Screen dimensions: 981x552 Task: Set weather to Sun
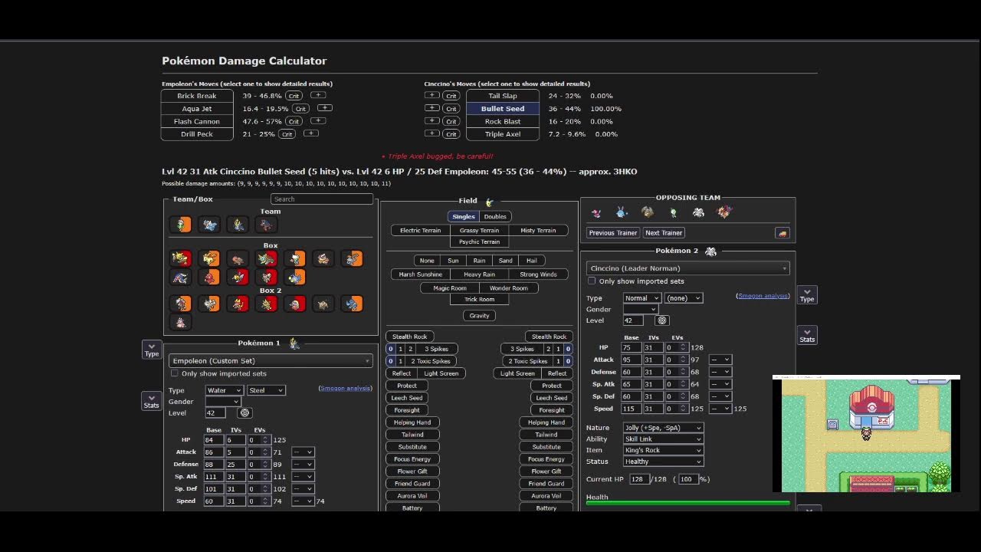[453, 261]
